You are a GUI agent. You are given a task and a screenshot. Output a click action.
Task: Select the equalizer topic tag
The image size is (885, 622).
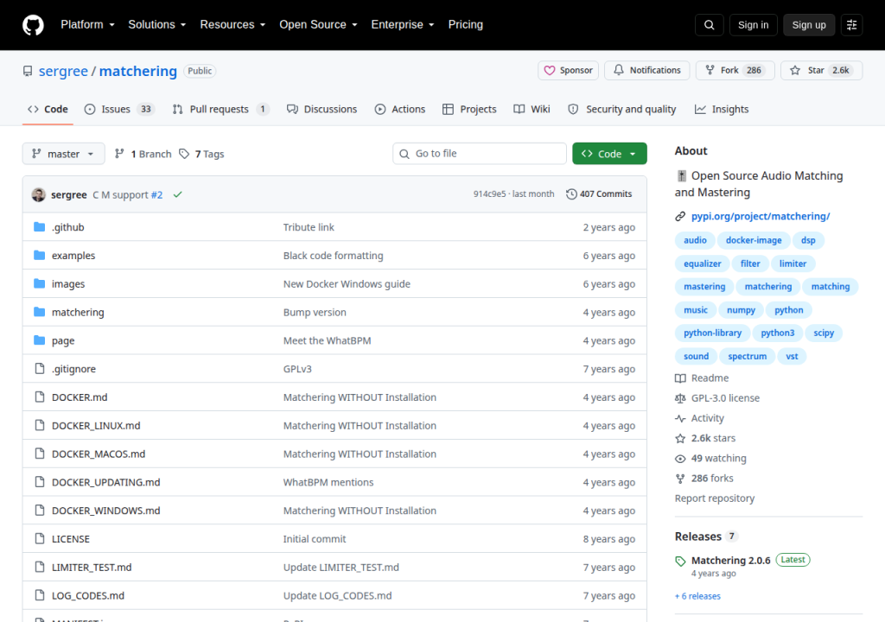[x=702, y=263]
